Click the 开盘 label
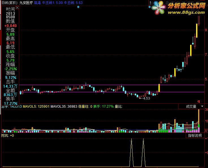Viewport: 208px width, 168px height. (10, 30)
